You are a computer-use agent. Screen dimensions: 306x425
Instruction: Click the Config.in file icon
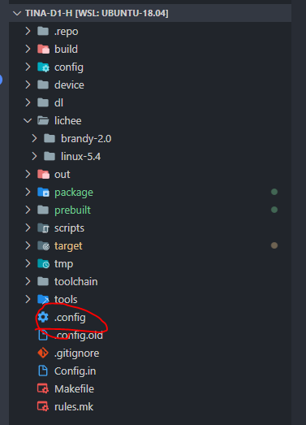pos(43,371)
